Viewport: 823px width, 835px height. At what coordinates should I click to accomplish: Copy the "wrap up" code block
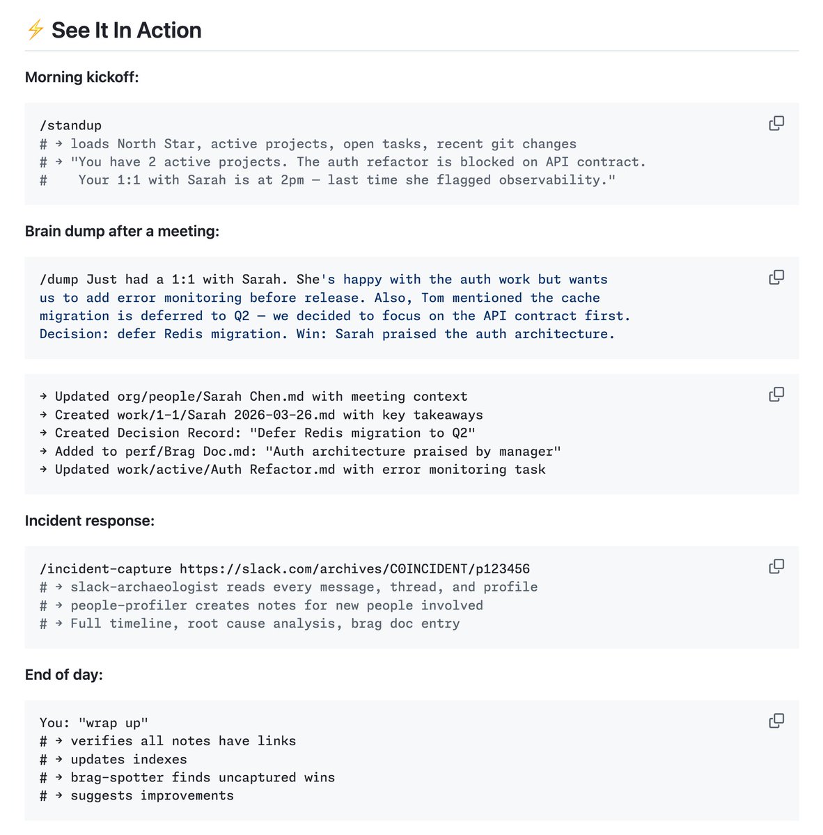click(776, 721)
